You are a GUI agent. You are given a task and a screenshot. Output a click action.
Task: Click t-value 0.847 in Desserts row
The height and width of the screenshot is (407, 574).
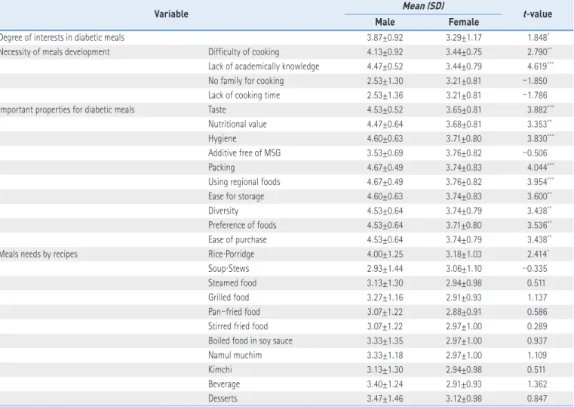[x=537, y=398]
